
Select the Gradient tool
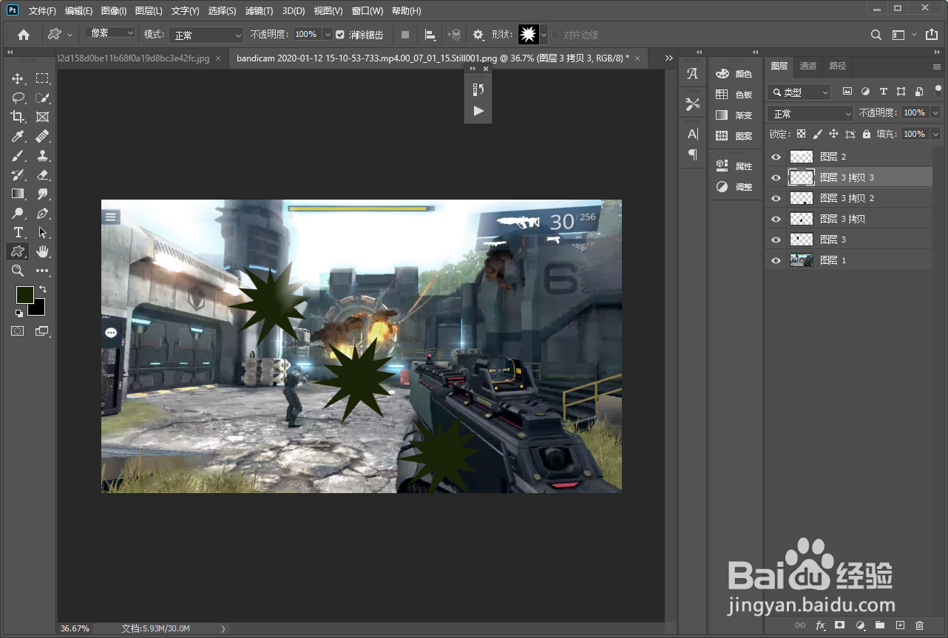pos(18,194)
